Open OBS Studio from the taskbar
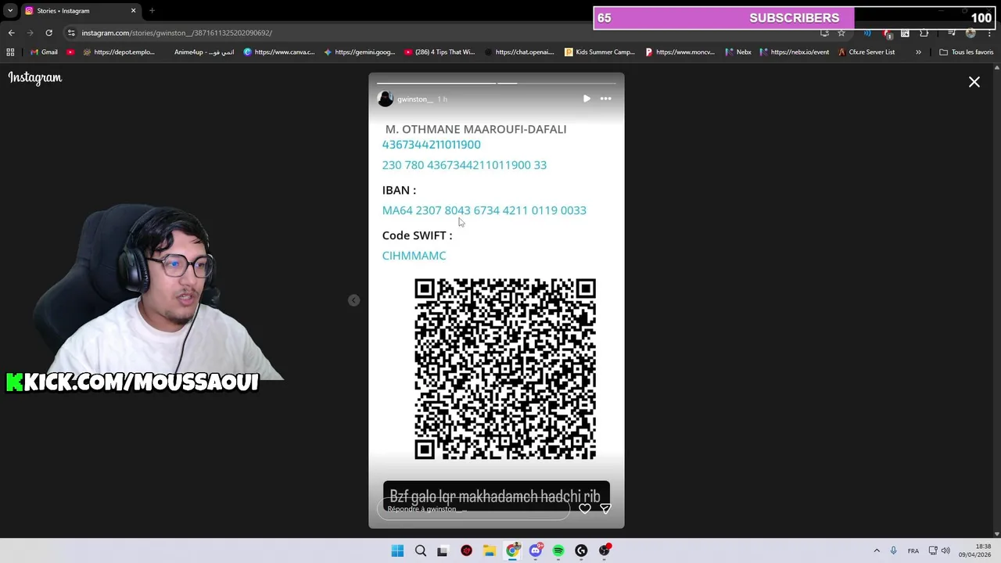Viewport: 1001px width, 563px height. pos(605,550)
